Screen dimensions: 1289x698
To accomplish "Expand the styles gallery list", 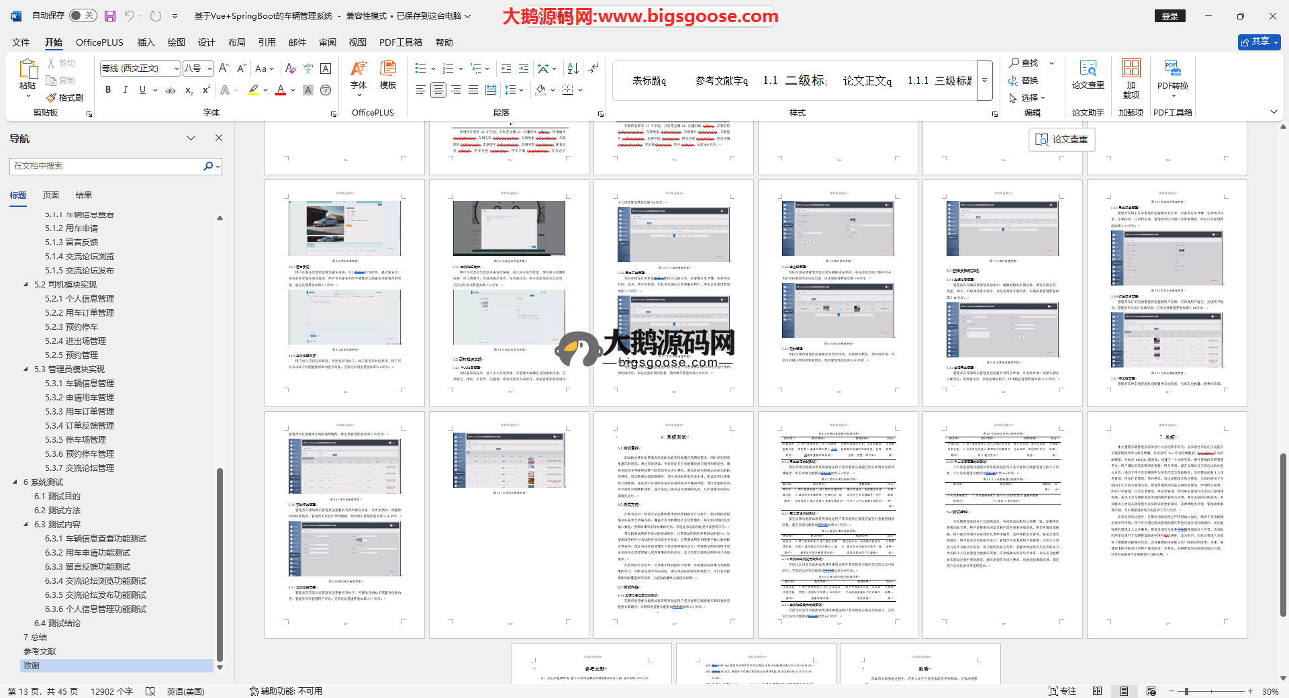I will pos(985,80).
